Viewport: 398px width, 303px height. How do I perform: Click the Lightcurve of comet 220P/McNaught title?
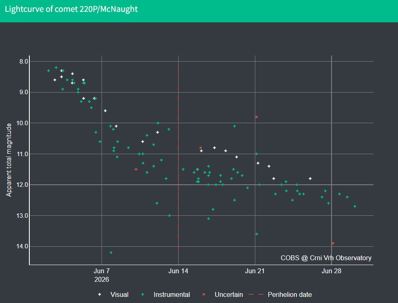[71, 9]
